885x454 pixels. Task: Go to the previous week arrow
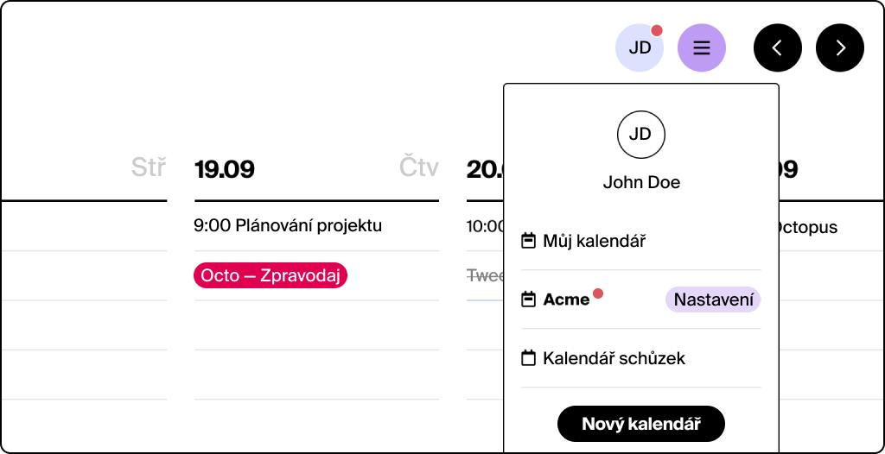point(778,47)
